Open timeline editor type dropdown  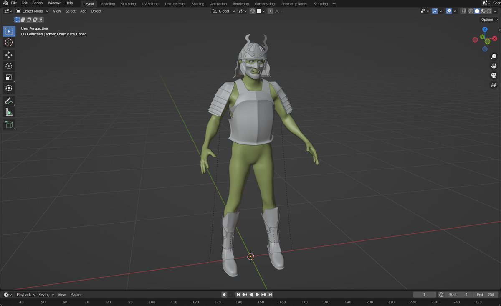pos(8,295)
